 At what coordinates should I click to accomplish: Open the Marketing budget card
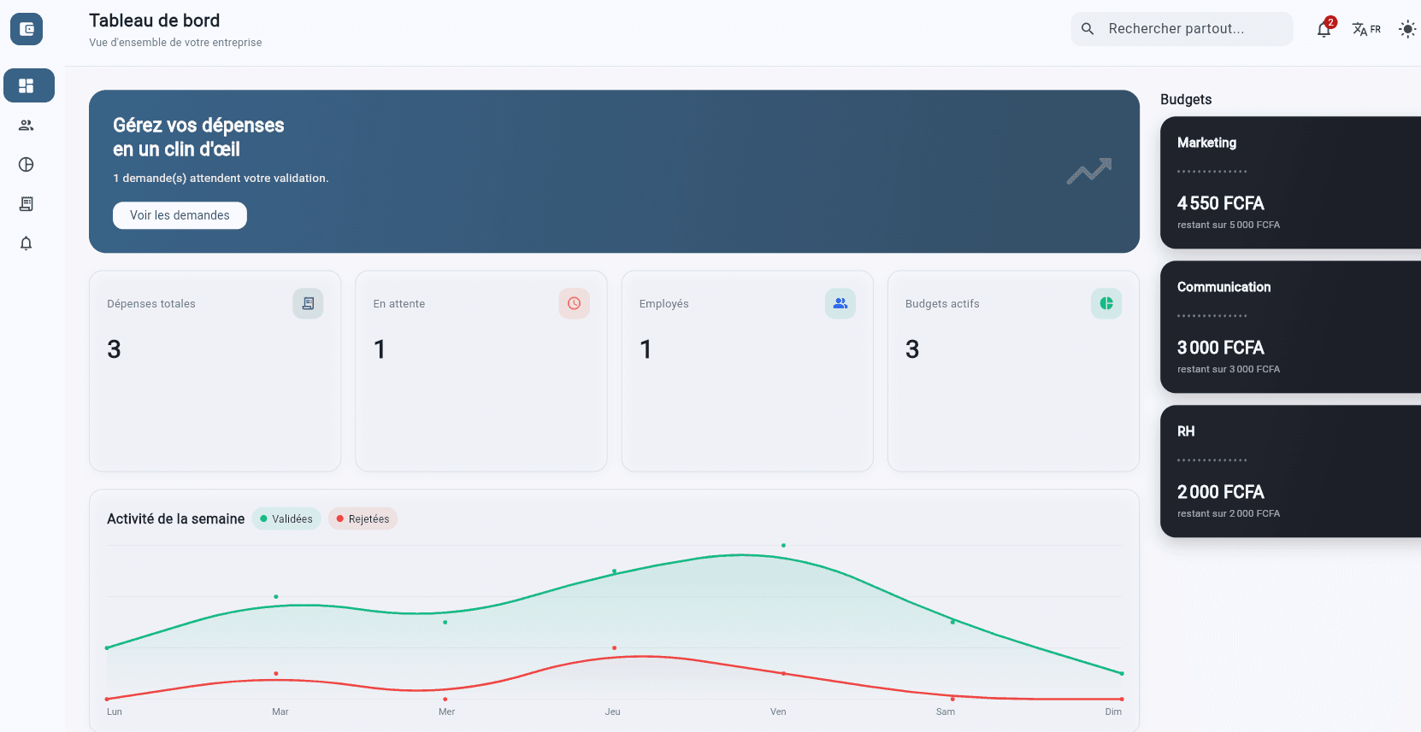pyautogui.click(x=1290, y=183)
